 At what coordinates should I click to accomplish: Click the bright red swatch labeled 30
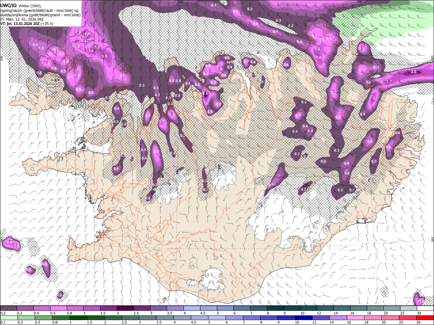(x=425, y=318)
